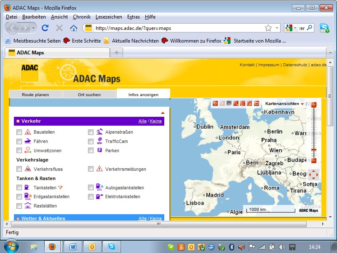Open the search engine selector dropdown
The image size is (337, 253).
pos(295,28)
